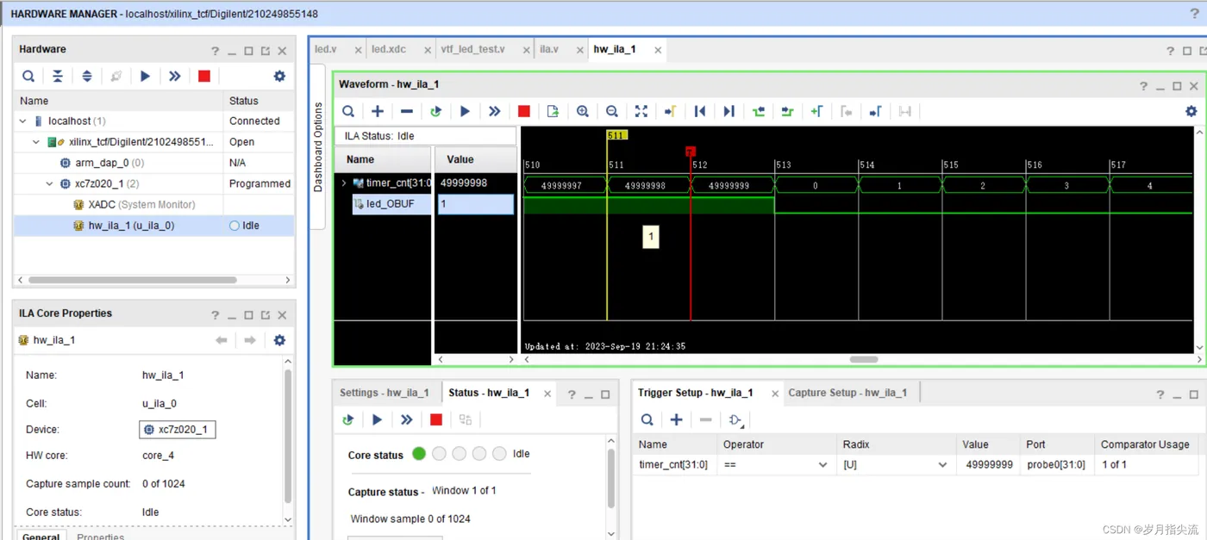The width and height of the screenshot is (1207, 540).
Task: Go to next transition in waveform
Action: pos(788,111)
